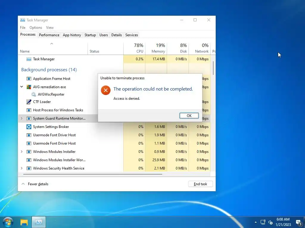This screenshot has width=305, height=228.
Task: Select the first Usermode Font Driver Host 1.9 MB
Action: 114,135
